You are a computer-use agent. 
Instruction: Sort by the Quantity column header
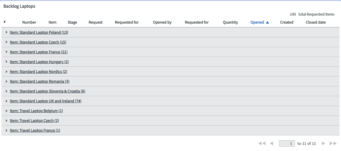coord(230,22)
